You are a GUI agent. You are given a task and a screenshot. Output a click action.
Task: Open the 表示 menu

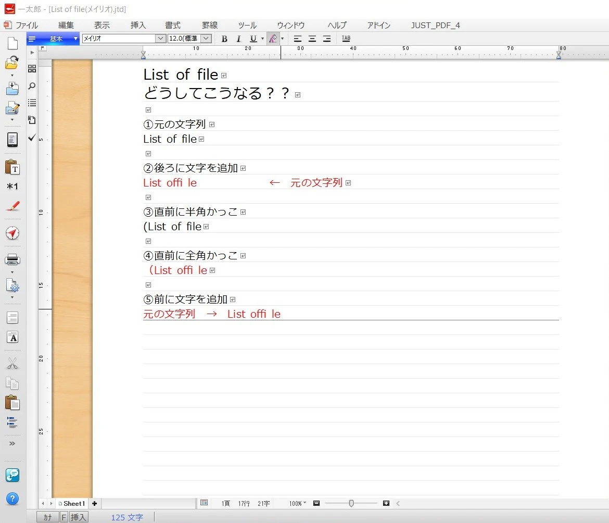102,25
